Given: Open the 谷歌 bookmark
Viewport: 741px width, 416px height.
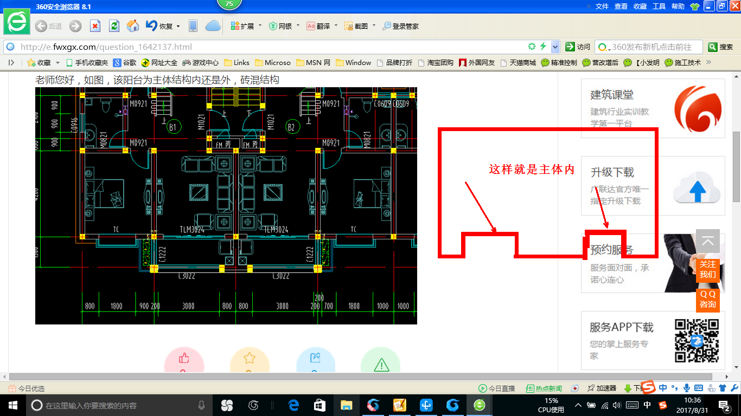Looking at the screenshot, I should point(125,63).
